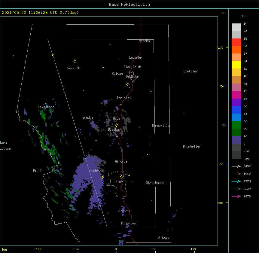Select the orange 111V arrow legend icon
The height and width of the screenshot is (253, 259).
[x=236, y=174]
